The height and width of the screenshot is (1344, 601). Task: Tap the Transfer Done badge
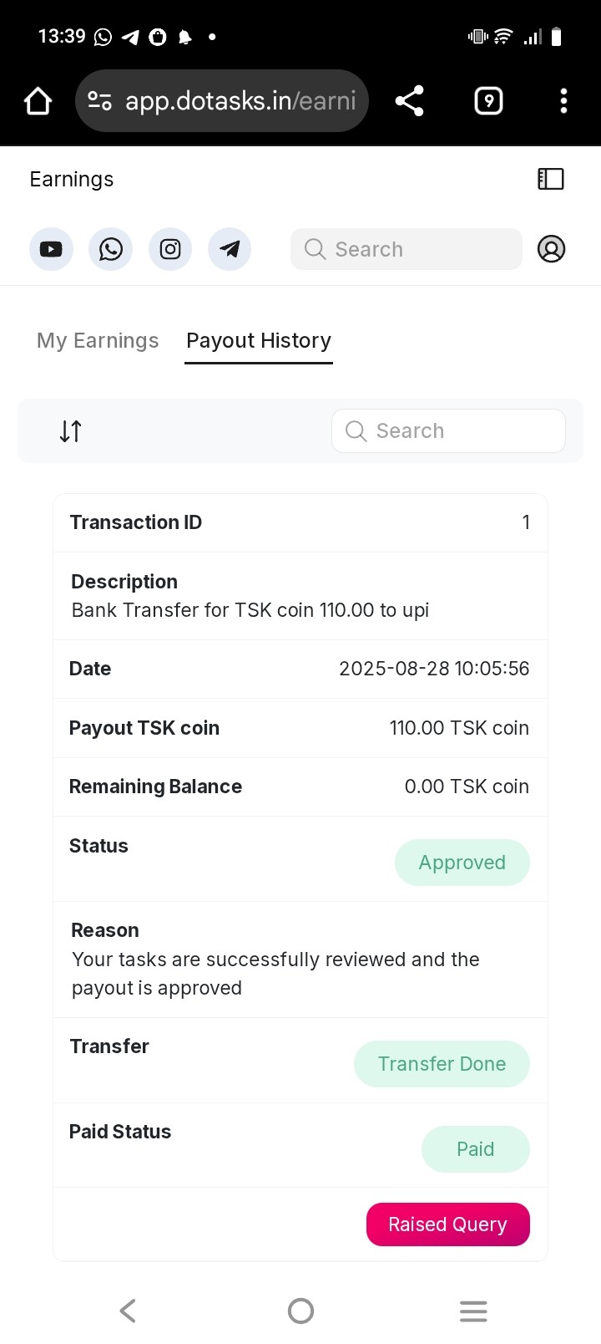pyautogui.click(x=442, y=1064)
